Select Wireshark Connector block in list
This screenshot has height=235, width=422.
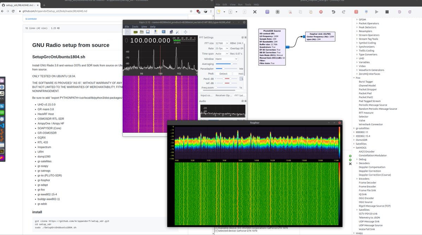371,125
